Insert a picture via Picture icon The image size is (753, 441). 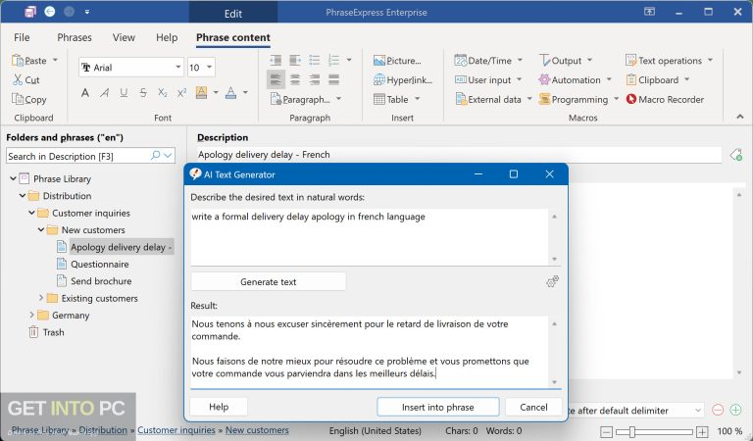(379, 61)
